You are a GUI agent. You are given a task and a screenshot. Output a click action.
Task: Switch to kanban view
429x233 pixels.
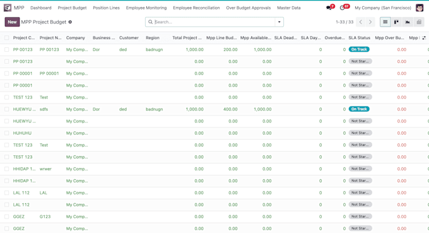coord(396,22)
